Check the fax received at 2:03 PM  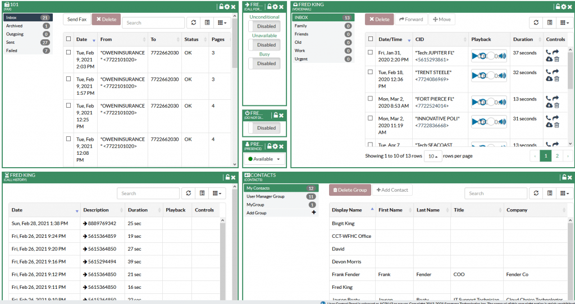[x=68, y=52]
